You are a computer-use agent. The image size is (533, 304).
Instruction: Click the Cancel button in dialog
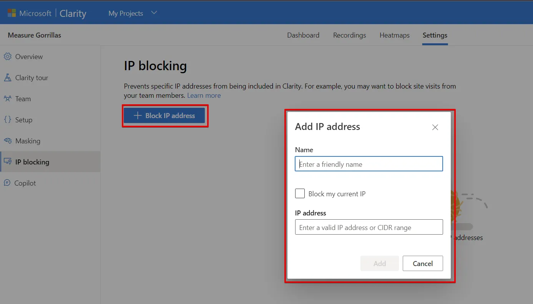(423, 263)
